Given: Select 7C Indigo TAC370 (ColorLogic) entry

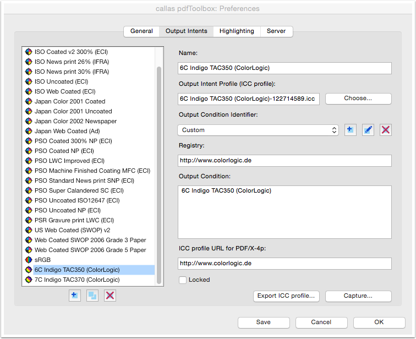Looking at the screenshot, I should [x=90, y=280].
